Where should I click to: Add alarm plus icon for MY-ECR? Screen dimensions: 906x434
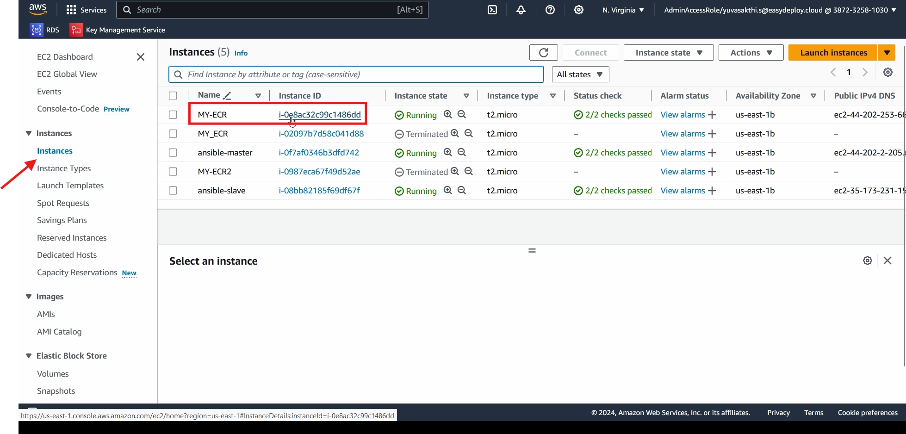[712, 115]
